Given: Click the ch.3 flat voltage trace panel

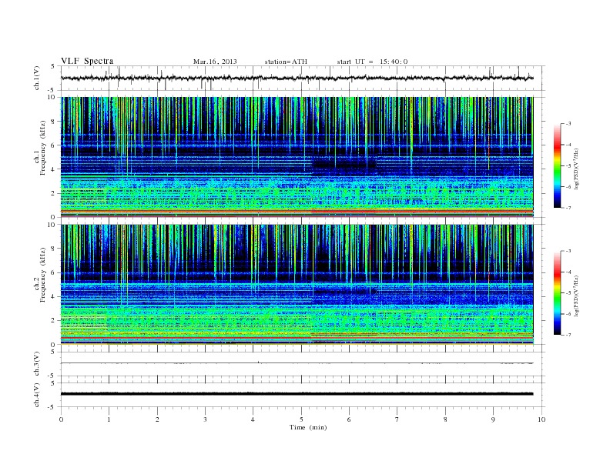Looking at the screenshot, I should pyautogui.click(x=303, y=364).
